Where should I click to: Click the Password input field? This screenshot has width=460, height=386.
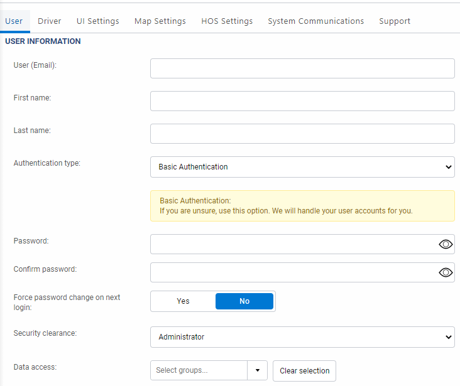point(293,244)
